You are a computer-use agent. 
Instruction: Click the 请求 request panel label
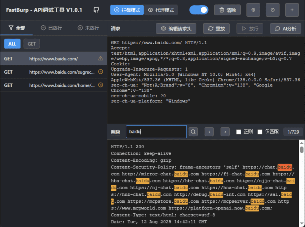point(116,29)
